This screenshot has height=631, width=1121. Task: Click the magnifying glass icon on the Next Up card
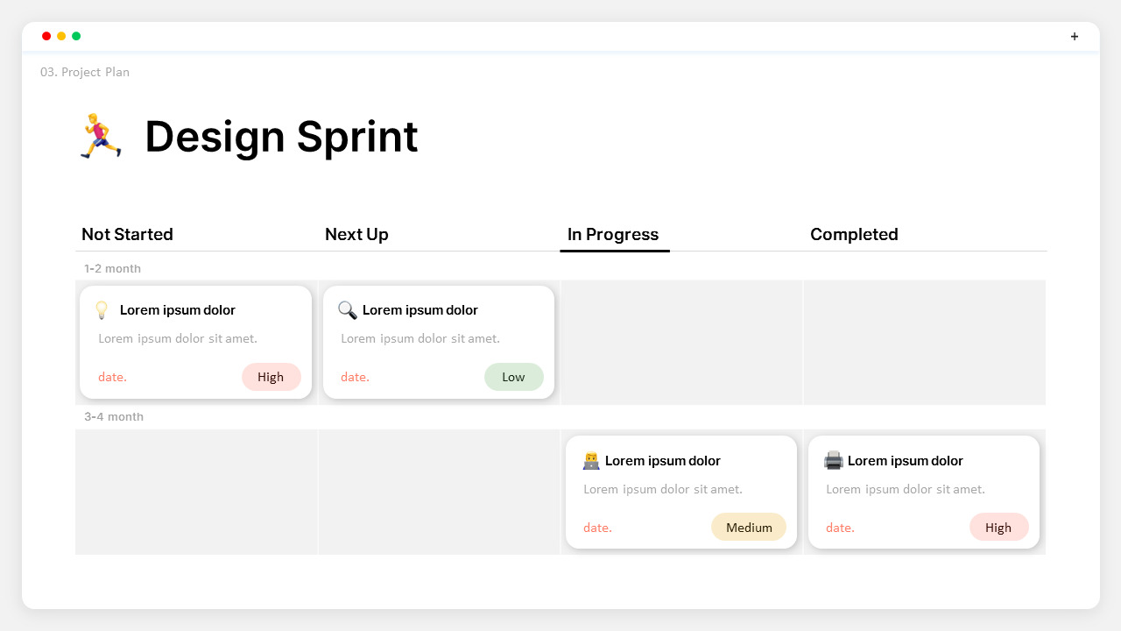(x=346, y=310)
